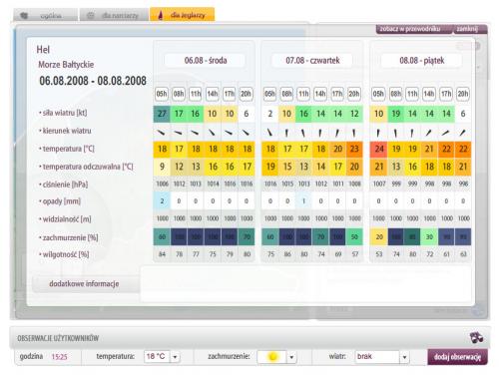
Task: Click the sailboat icon on the sailors tab
Action: pyautogui.click(x=161, y=15)
